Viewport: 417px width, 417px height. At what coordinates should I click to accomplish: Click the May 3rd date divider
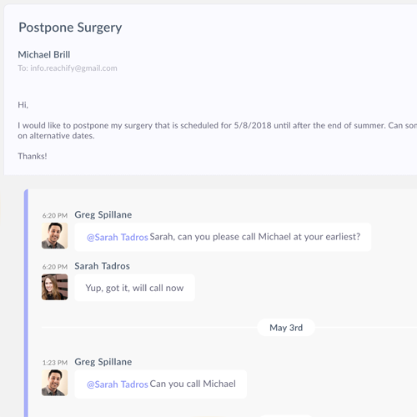(x=286, y=328)
